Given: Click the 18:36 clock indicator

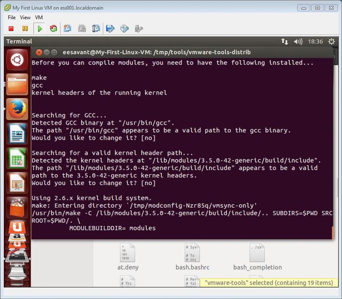Looking at the screenshot, I should 315,41.
